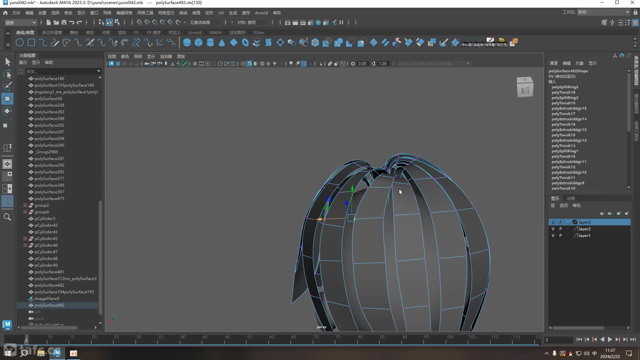Screen dimensions: 640x360
Task: Click the NURBS square shelf icon
Action: tap(31, 43)
